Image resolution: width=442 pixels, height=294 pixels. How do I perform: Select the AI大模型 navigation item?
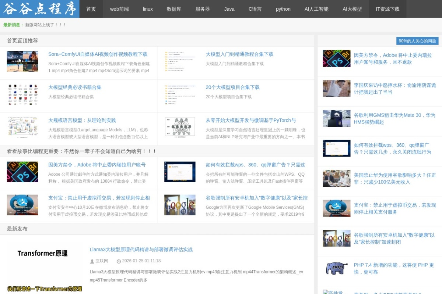pos(352,9)
